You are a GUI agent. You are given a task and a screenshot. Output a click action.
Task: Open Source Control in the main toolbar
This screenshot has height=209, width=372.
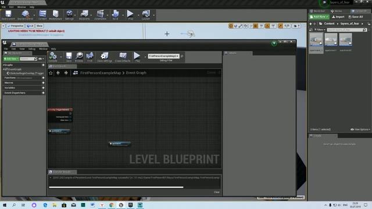click(x=25, y=15)
